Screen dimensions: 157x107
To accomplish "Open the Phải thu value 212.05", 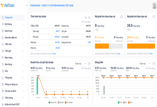I will 57,43.
